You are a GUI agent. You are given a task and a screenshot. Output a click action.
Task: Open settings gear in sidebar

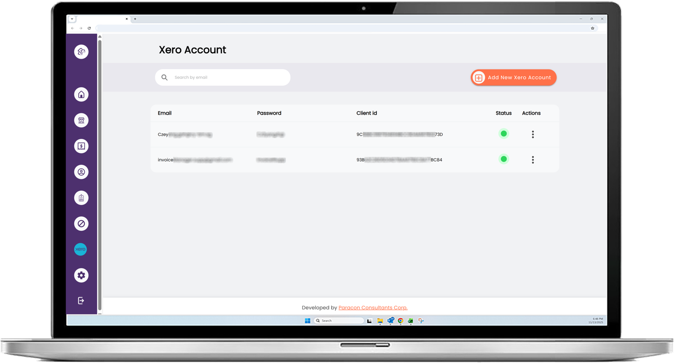tap(81, 275)
